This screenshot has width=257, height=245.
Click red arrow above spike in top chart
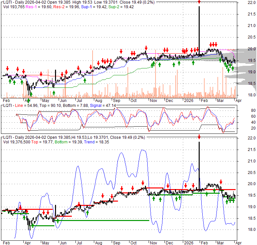199,2
